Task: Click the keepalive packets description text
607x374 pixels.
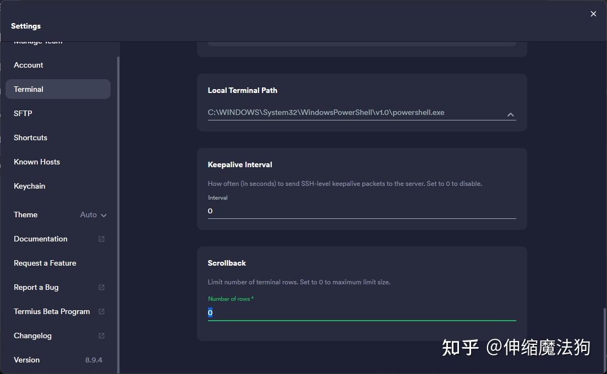Action: click(344, 184)
